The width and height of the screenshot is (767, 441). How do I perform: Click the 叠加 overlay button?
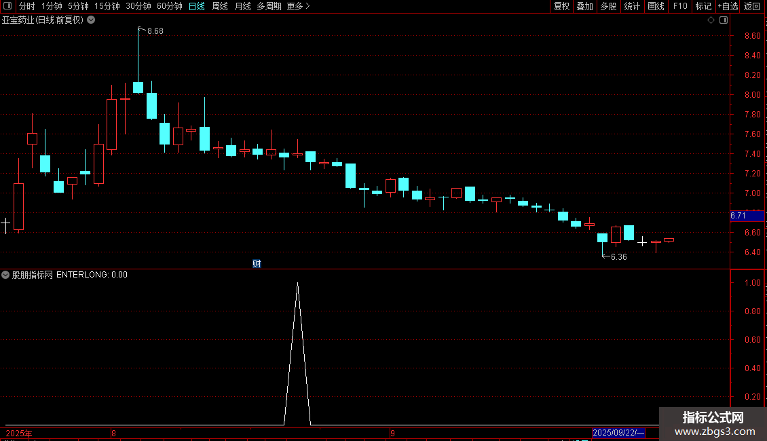click(x=584, y=6)
